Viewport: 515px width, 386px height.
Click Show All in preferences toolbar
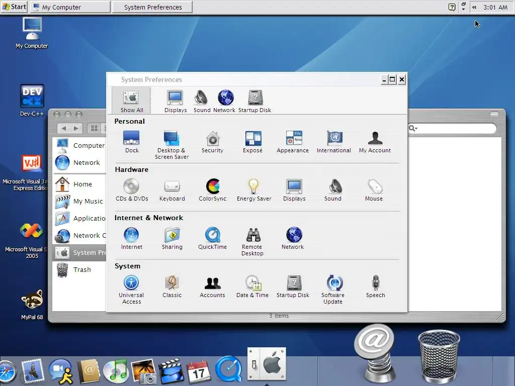coord(131,101)
